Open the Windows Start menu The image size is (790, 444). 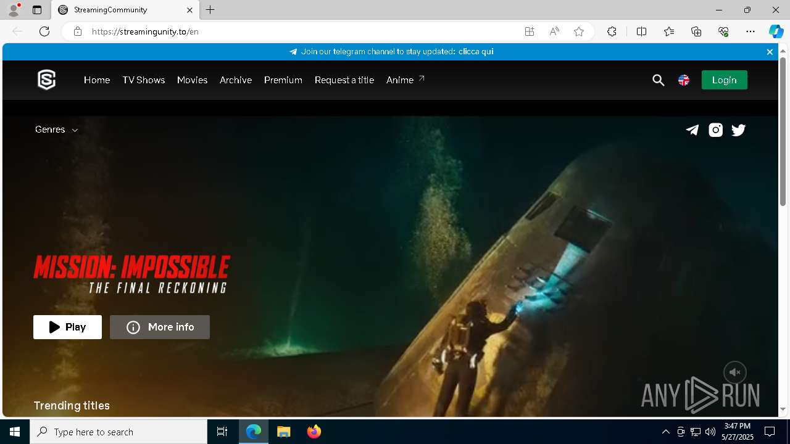pyautogui.click(x=15, y=432)
